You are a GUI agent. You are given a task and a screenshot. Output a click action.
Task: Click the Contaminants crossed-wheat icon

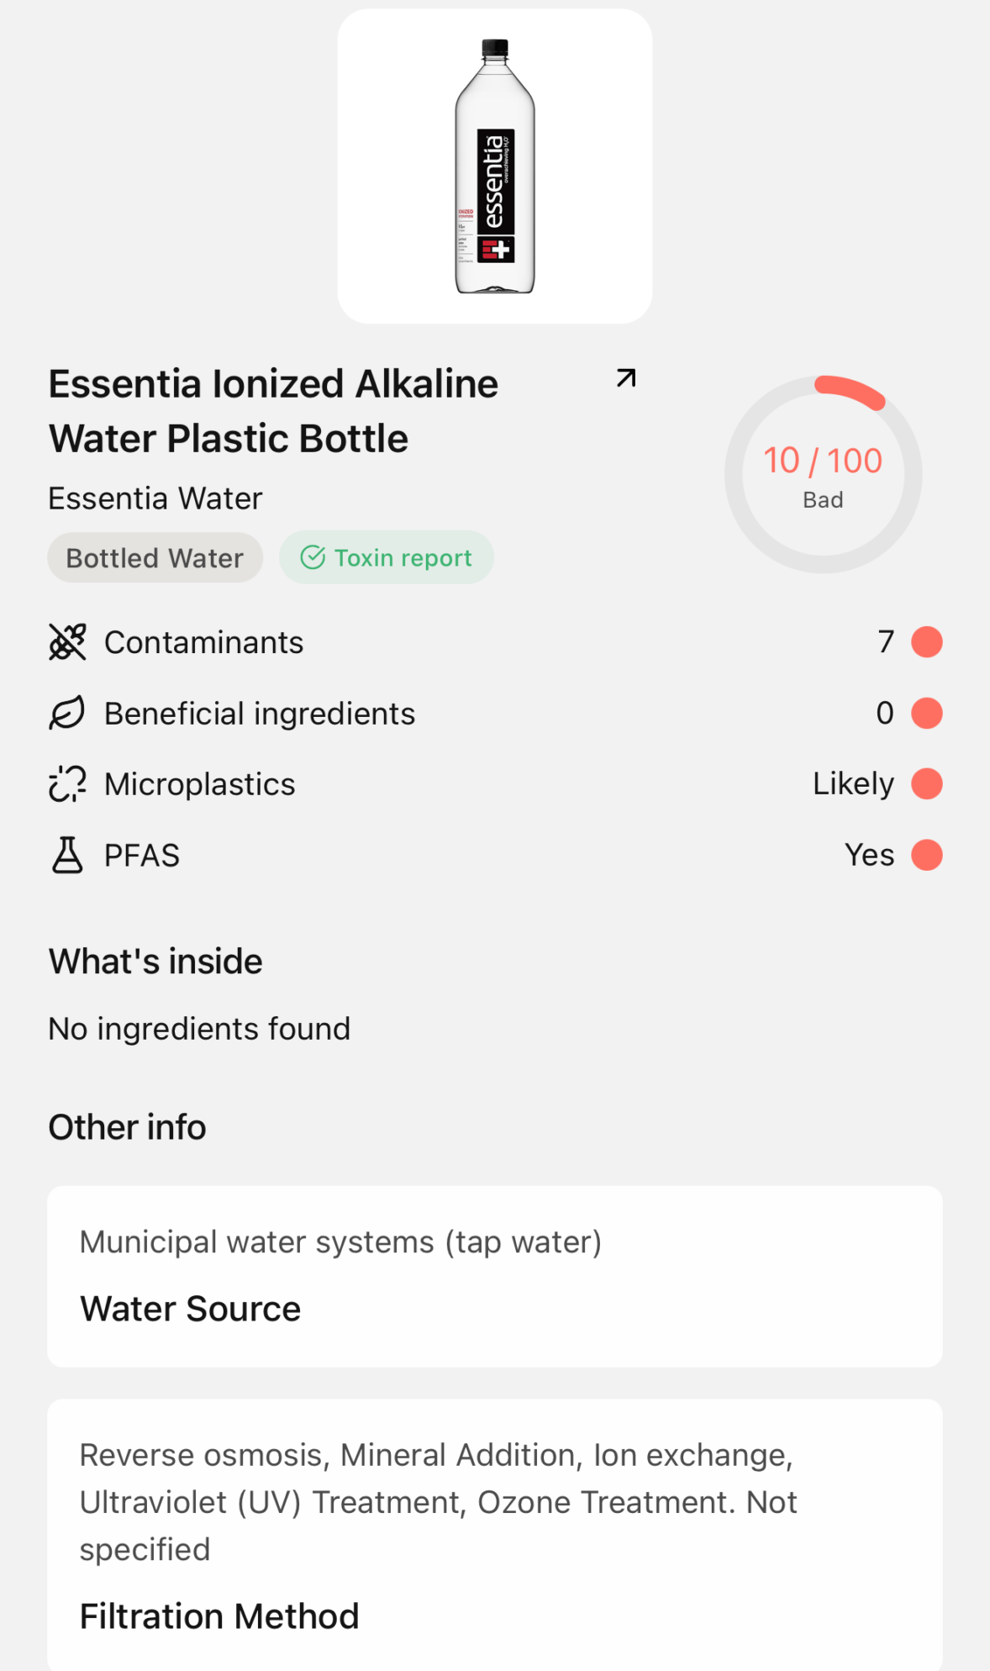[x=67, y=642]
